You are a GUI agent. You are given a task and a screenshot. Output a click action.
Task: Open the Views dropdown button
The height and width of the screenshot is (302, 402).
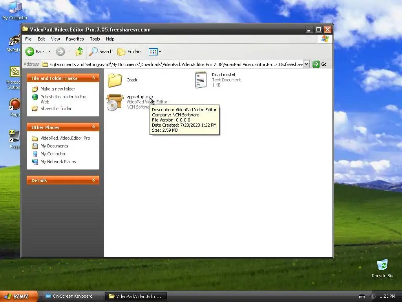[155, 52]
